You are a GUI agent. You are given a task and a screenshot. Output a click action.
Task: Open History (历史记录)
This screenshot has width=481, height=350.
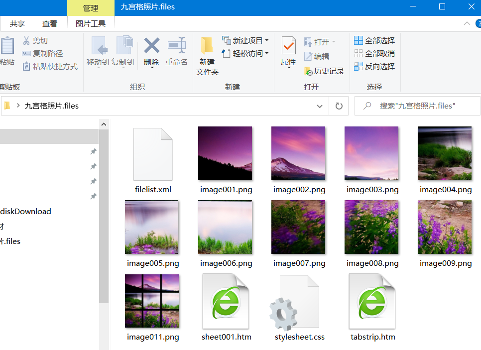324,71
